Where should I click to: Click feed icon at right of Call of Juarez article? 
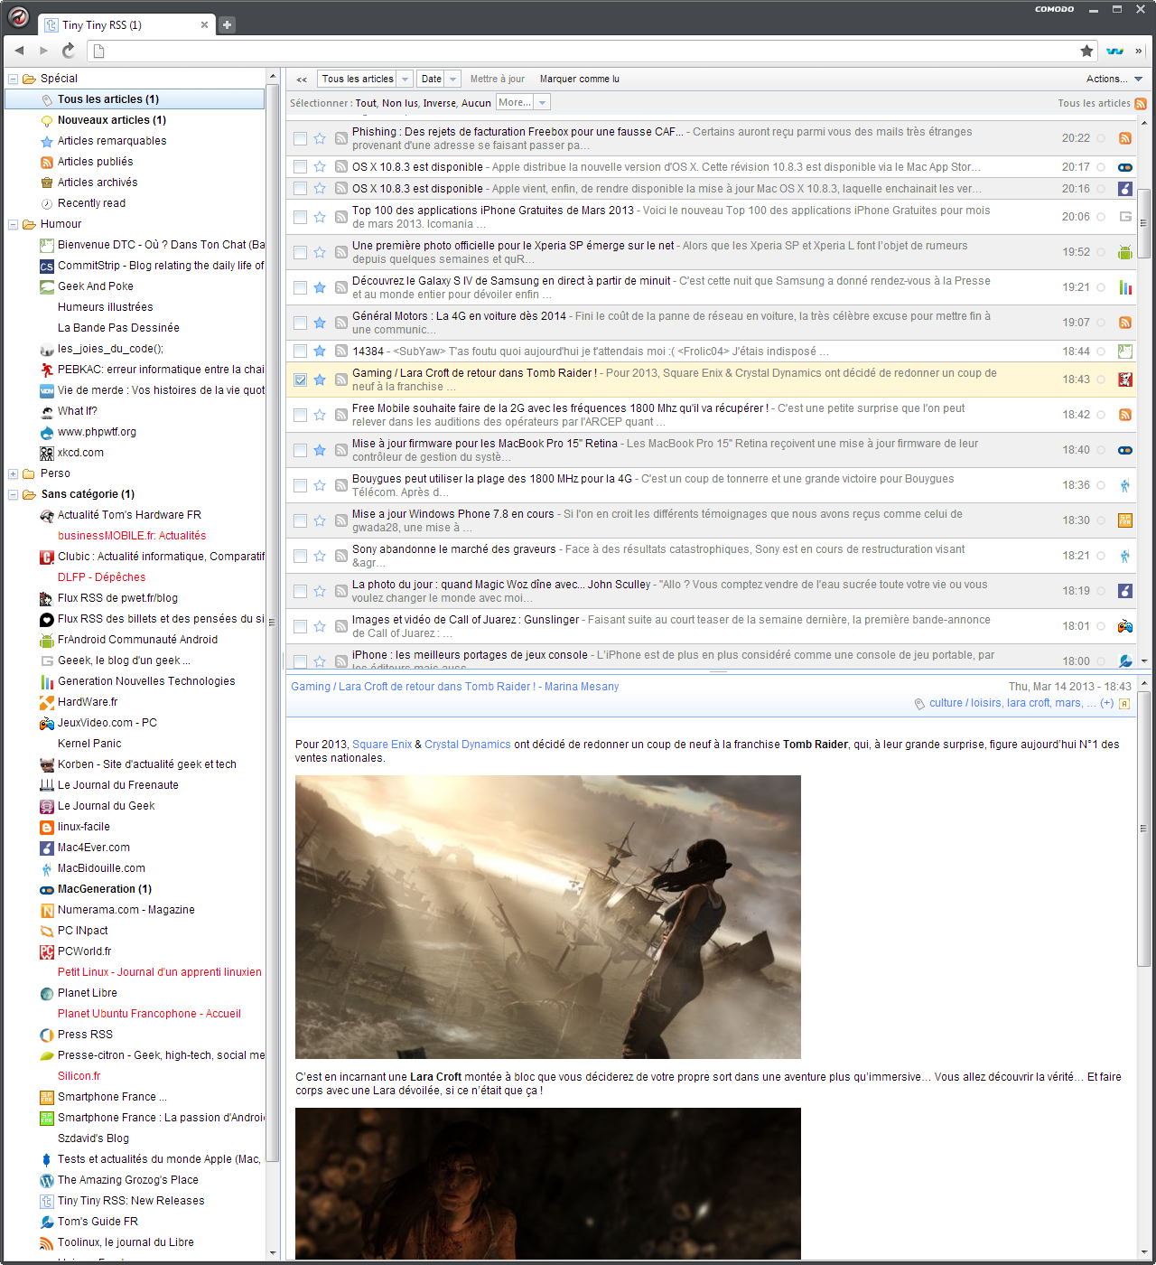click(x=1125, y=626)
